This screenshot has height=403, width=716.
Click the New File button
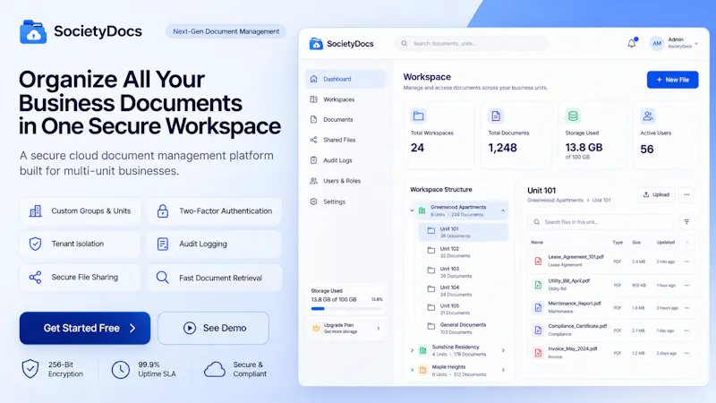pyautogui.click(x=673, y=80)
